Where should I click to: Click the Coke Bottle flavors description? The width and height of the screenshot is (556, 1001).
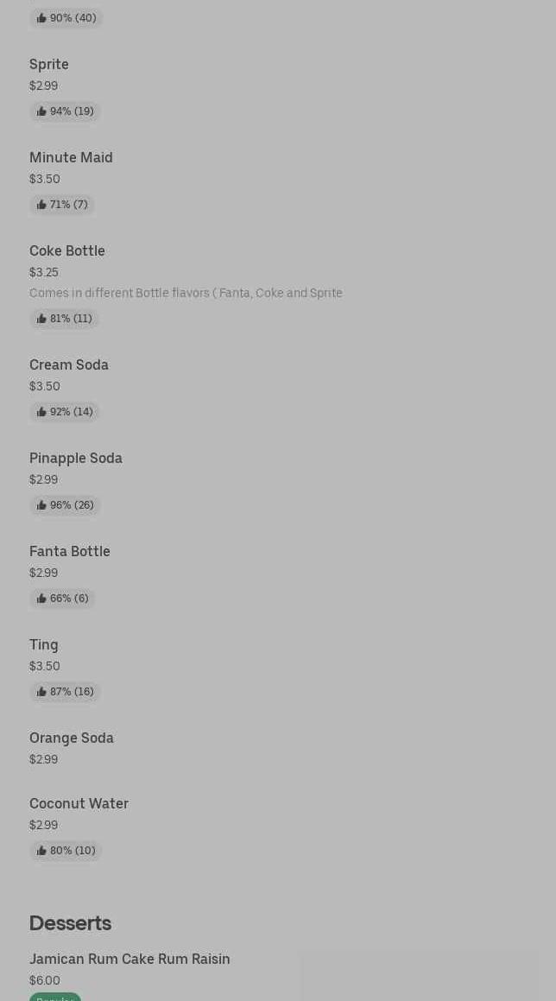[x=186, y=293]
